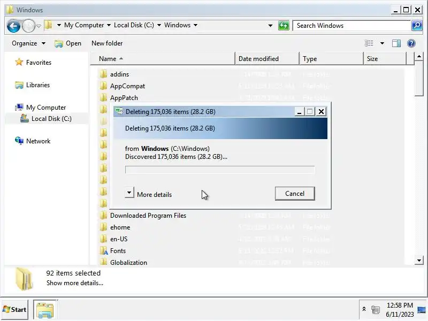
Task: Click the search magnifier button
Action: 417,26
